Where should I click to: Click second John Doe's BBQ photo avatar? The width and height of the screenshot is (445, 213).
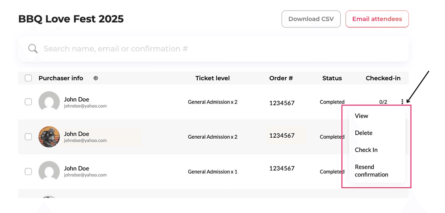click(x=49, y=137)
